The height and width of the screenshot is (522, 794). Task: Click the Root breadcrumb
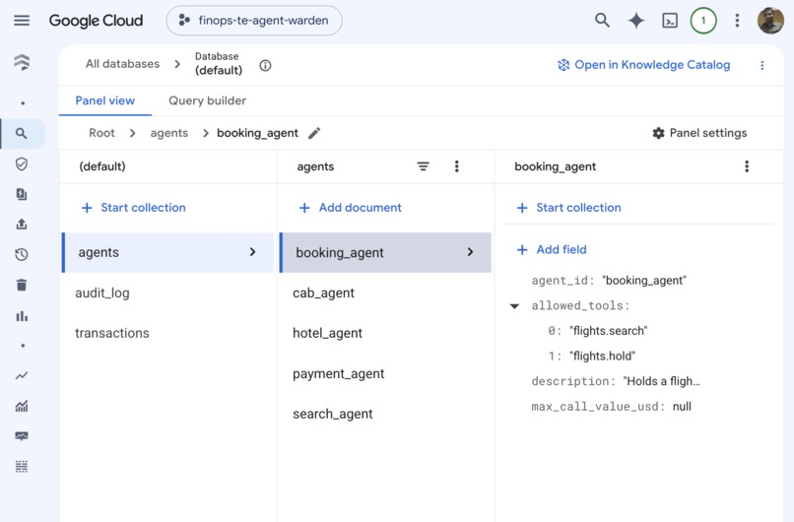(x=101, y=133)
